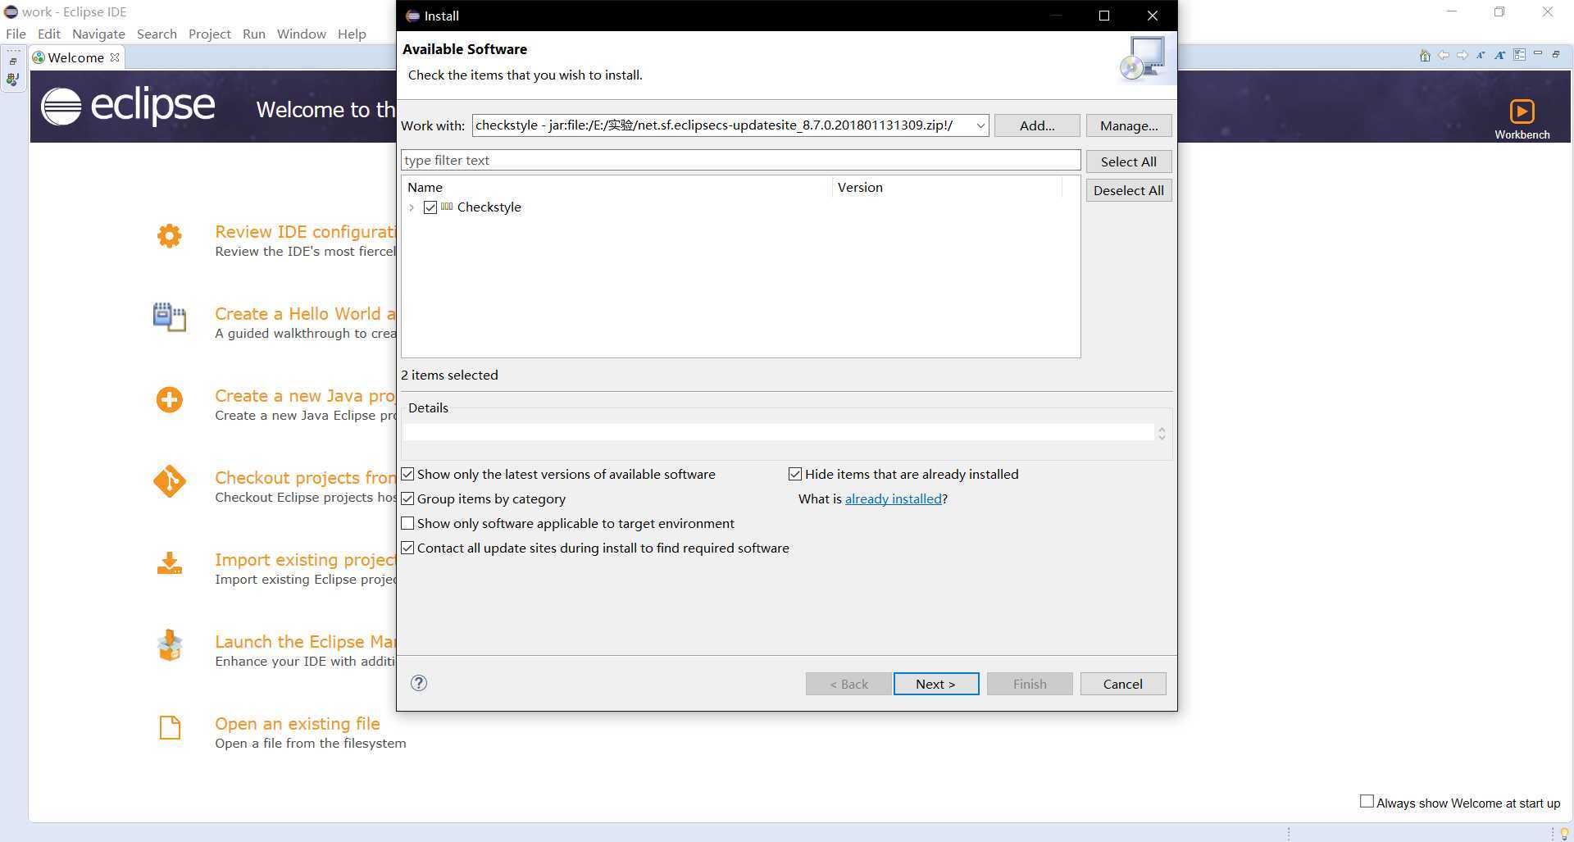
Task: Click the Create a new Java project plus icon
Action: tap(170, 400)
